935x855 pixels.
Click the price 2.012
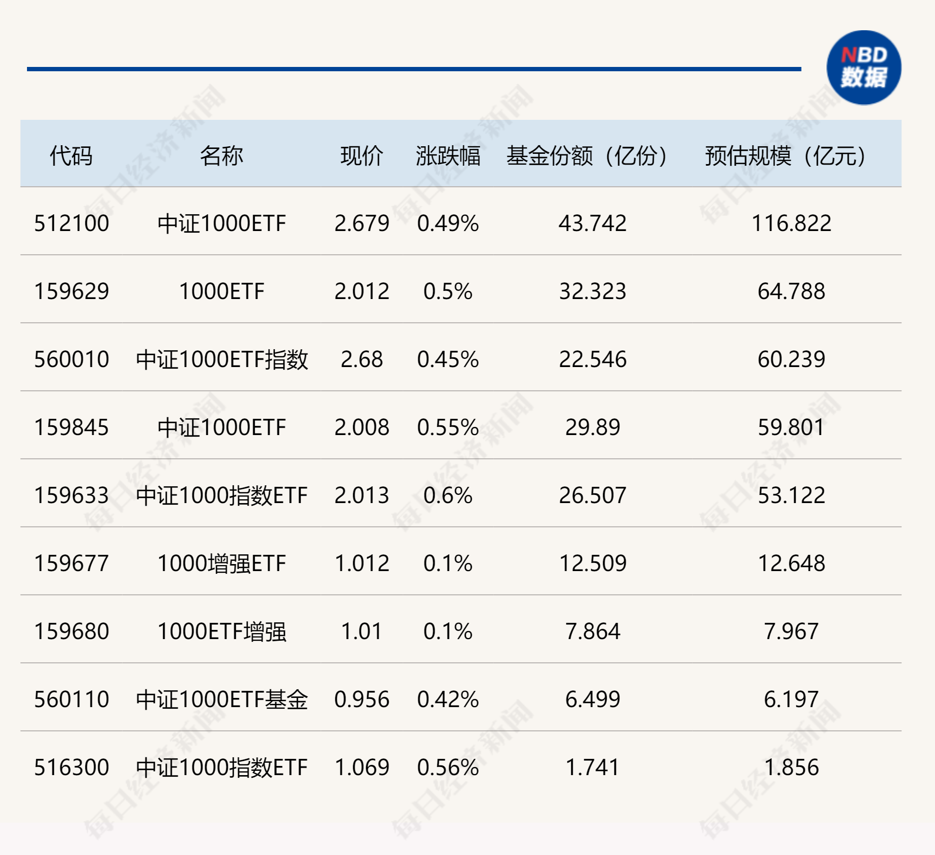pyautogui.click(x=362, y=291)
